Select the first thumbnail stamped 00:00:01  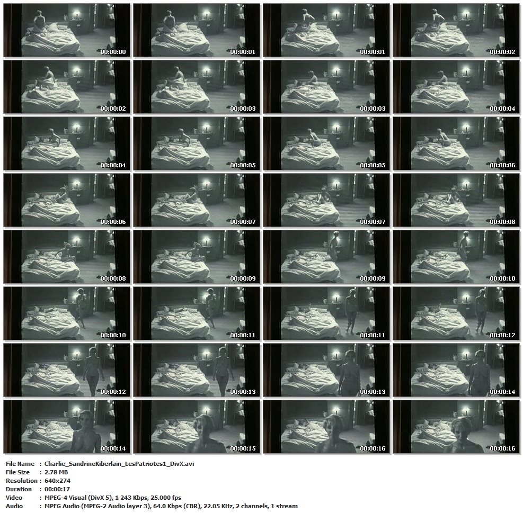pyautogui.click(x=197, y=30)
